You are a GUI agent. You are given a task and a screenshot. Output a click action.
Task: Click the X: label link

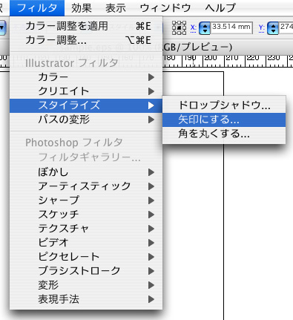click(194, 27)
